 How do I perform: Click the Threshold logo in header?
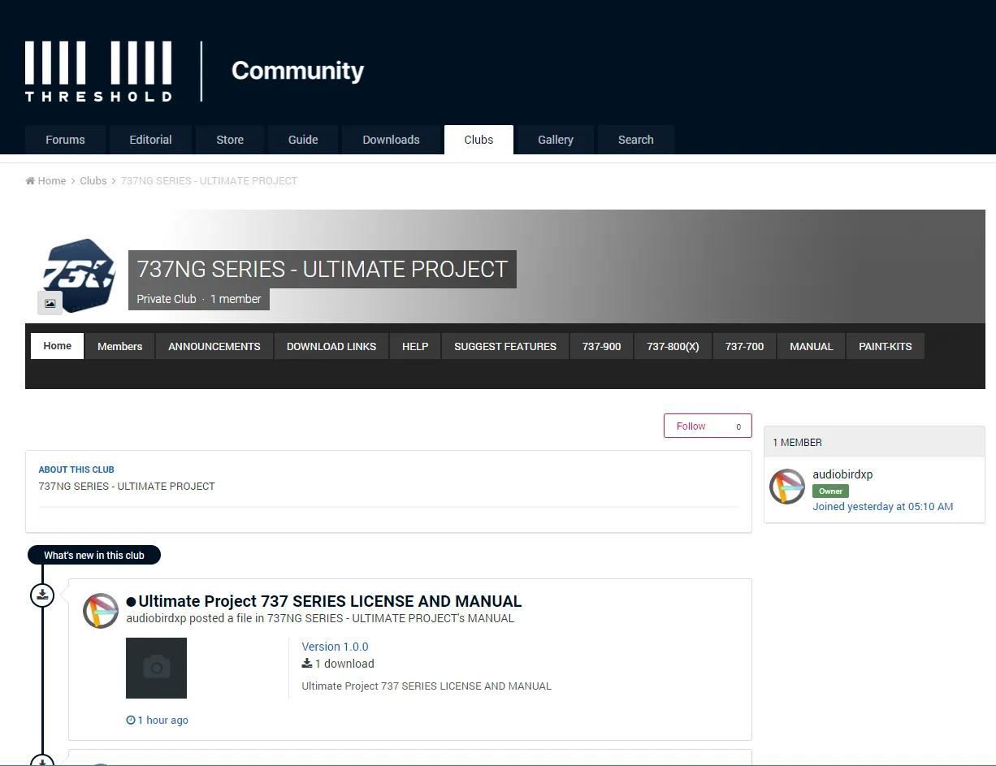98,71
